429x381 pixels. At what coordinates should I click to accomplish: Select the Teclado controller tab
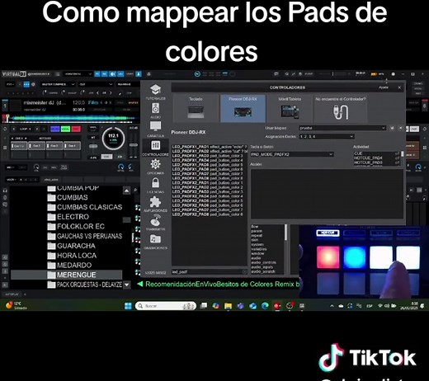click(196, 108)
